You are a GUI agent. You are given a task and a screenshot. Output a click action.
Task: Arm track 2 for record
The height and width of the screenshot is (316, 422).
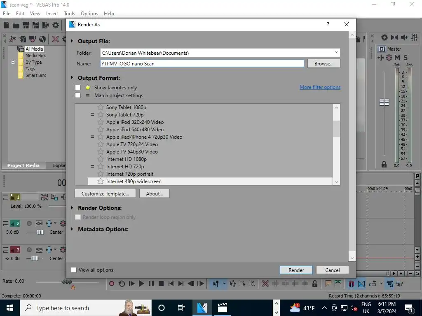[29, 223]
